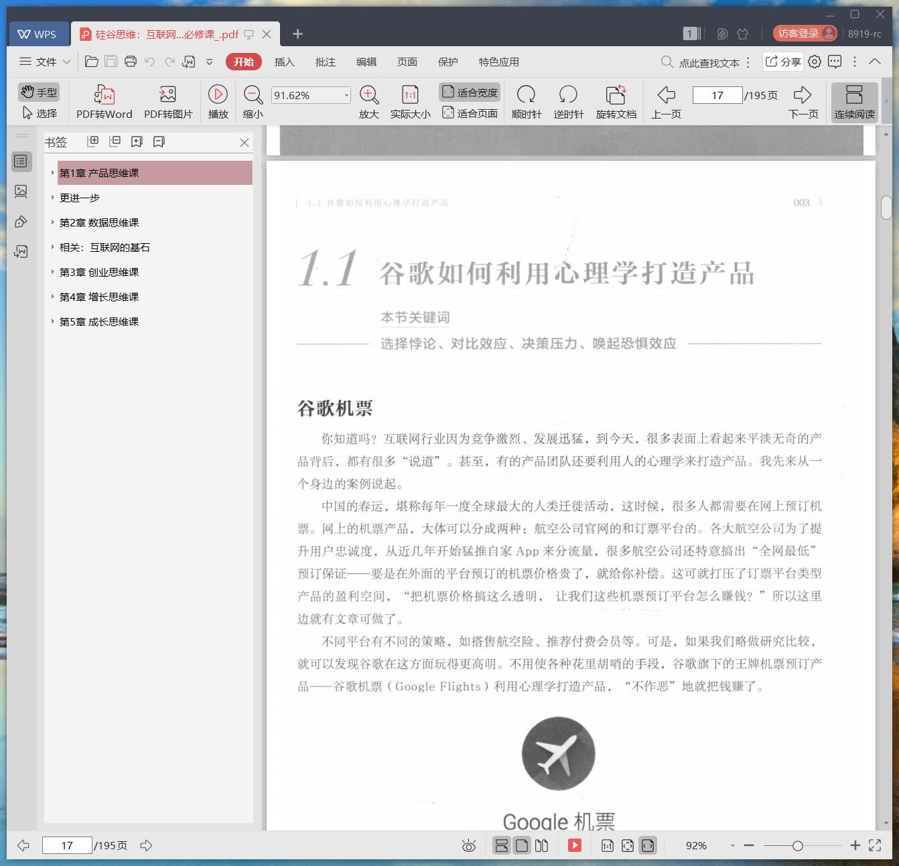Select 第5章 成长思维课 bookmark
Image resolution: width=899 pixels, height=866 pixels.
click(99, 321)
